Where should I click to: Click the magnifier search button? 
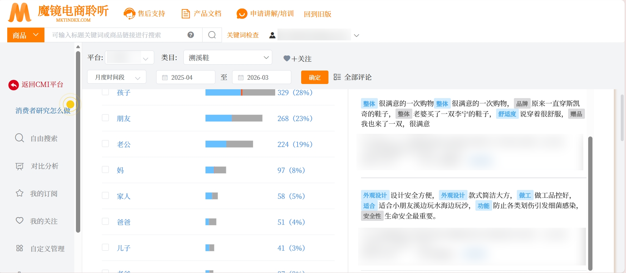point(212,35)
